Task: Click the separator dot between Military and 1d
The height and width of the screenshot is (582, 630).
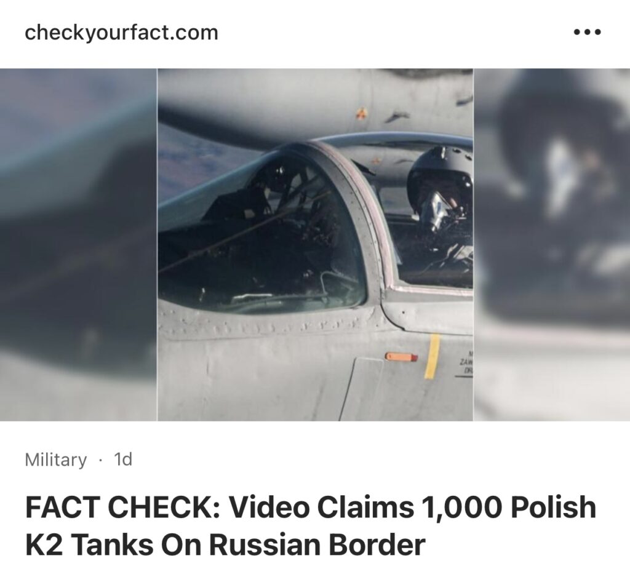Action: (100, 460)
